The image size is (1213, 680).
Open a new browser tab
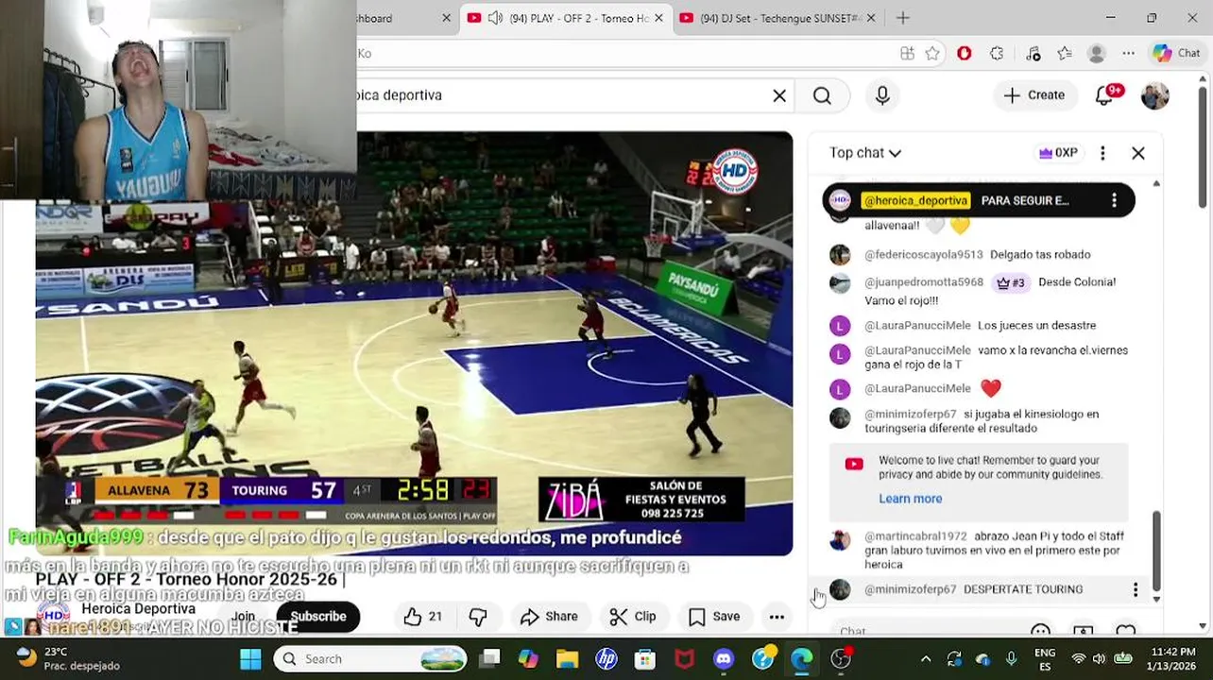coord(903,18)
